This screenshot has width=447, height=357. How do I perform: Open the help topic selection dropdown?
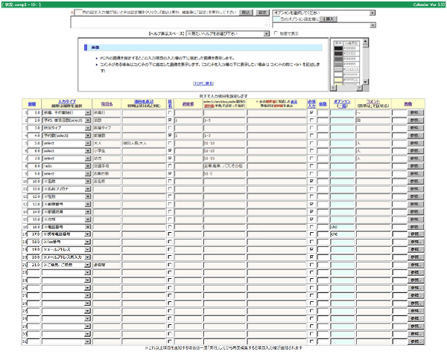pyautogui.click(x=227, y=33)
